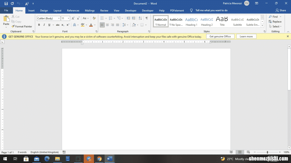Screen dimensions: 291x163
Task: Click the Save icon in the title bar
Action: click(6, 3)
